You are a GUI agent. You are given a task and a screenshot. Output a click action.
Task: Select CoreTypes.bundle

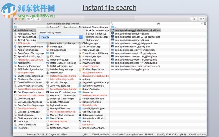pyautogui.click(x=27, y=109)
